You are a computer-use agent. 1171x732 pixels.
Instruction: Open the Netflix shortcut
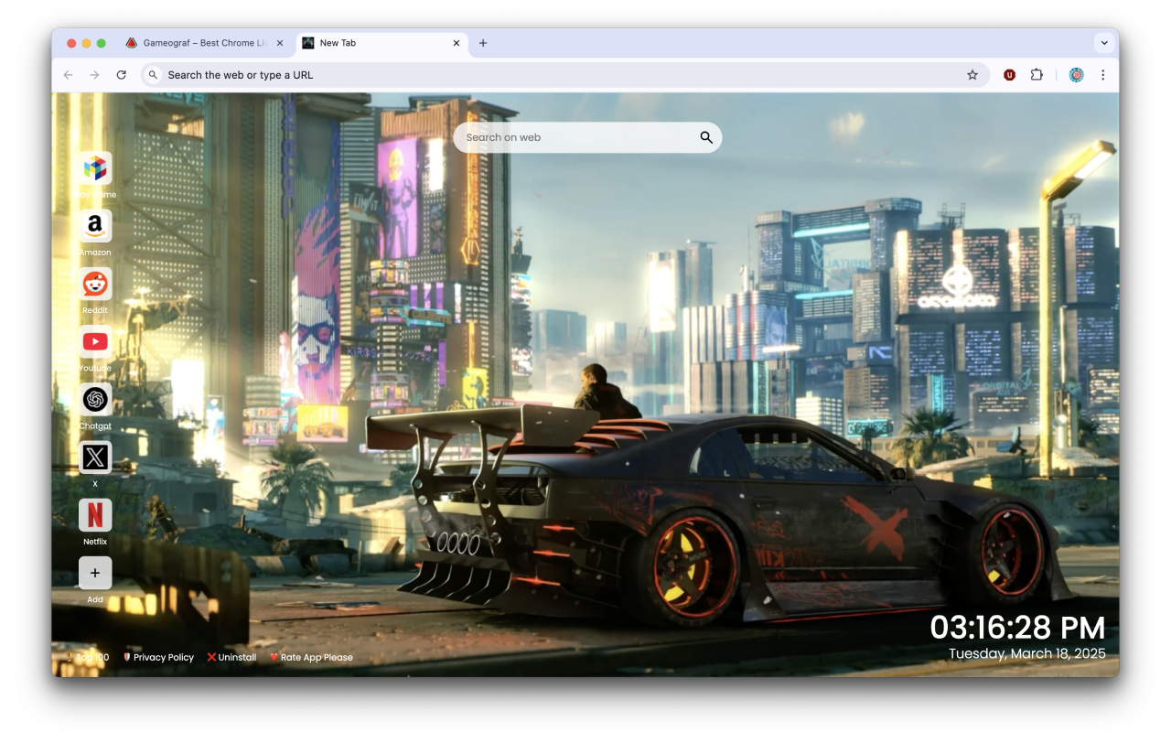(x=95, y=515)
